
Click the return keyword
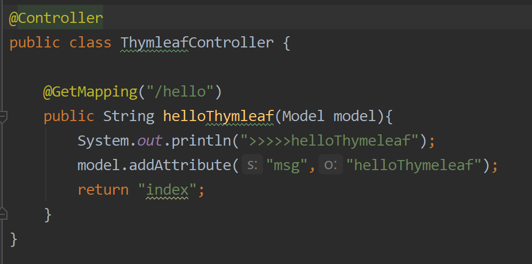tap(103, 190)
